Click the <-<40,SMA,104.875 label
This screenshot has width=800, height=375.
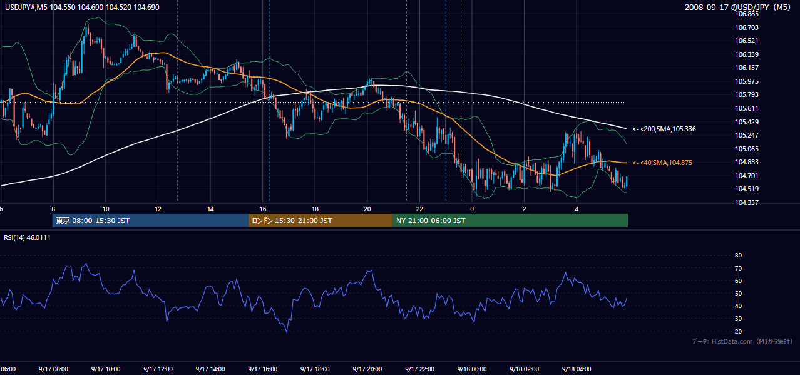coord(662,162)
